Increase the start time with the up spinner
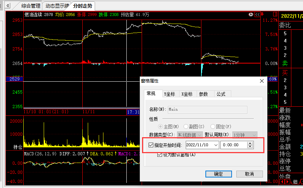 point(250,143)
